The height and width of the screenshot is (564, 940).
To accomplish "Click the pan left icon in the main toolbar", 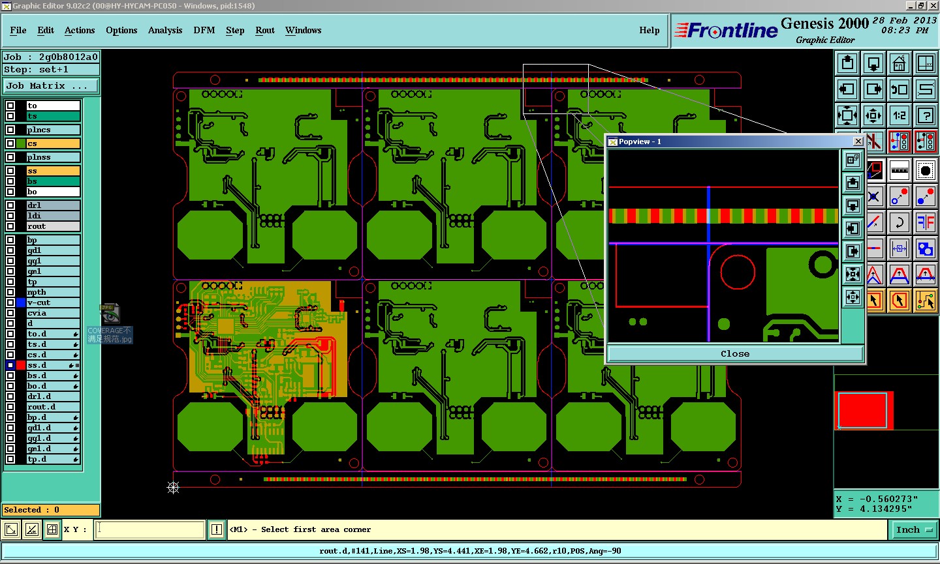I will click(847, 89).
